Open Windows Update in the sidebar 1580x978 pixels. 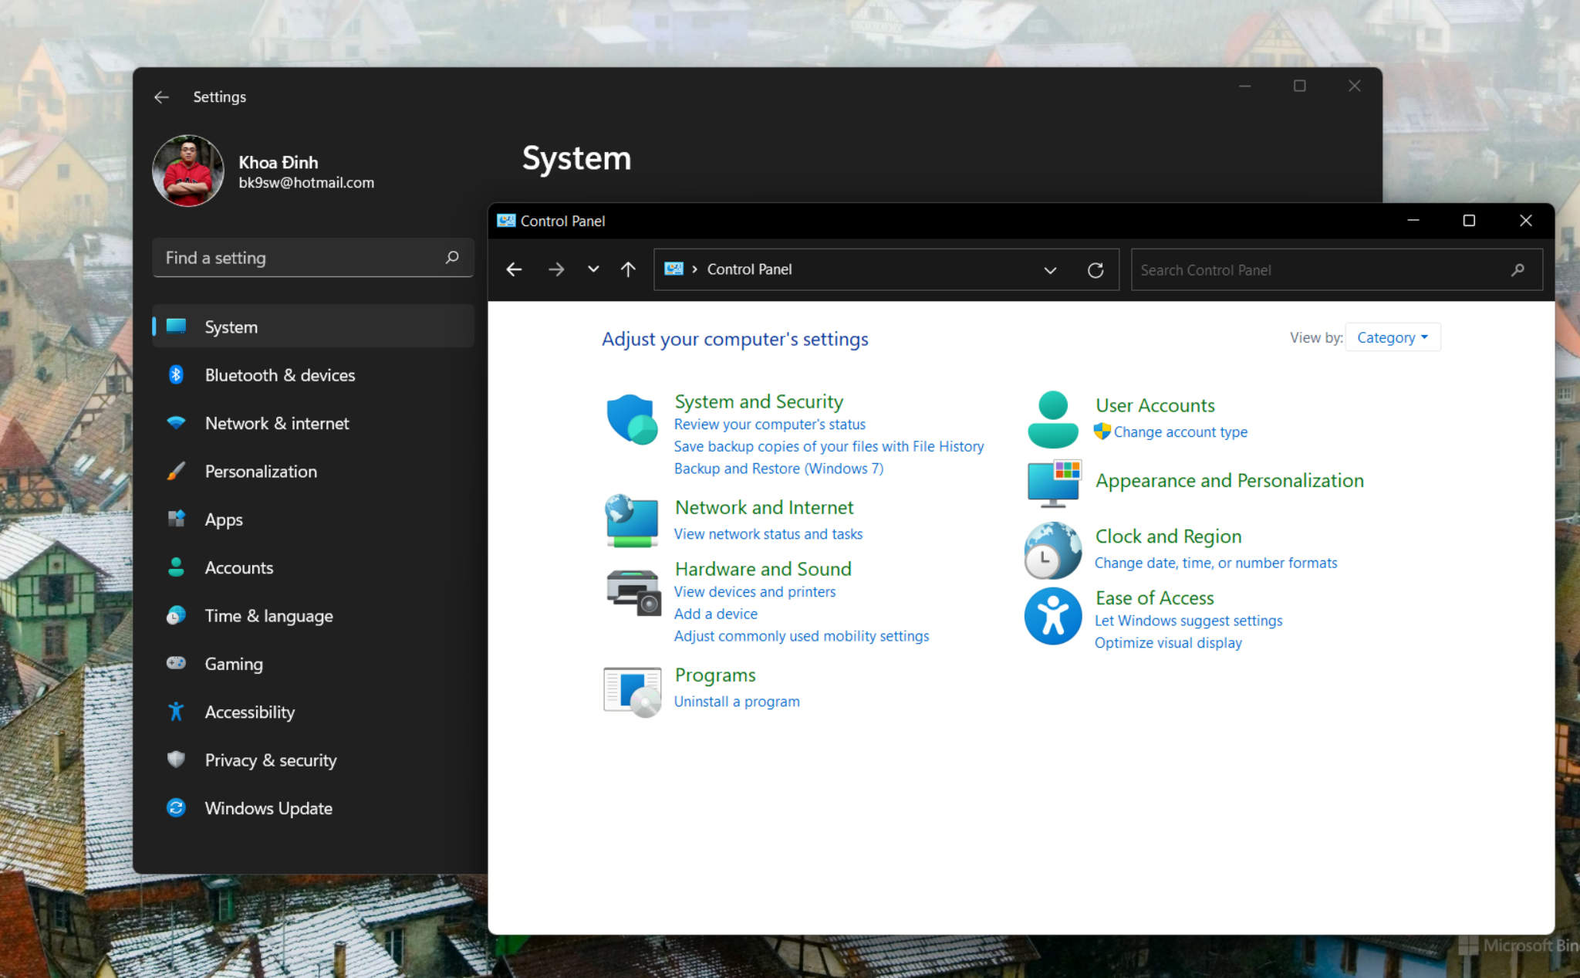(x=268, y=808)
